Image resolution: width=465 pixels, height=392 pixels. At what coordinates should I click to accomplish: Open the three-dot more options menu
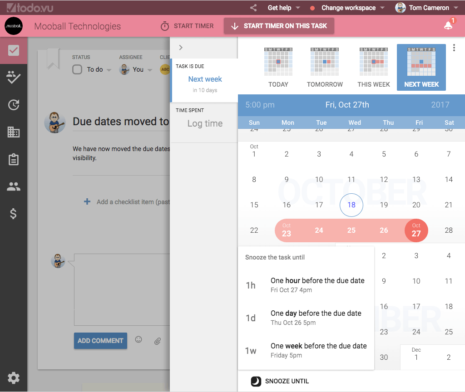(x=454, y=48)
